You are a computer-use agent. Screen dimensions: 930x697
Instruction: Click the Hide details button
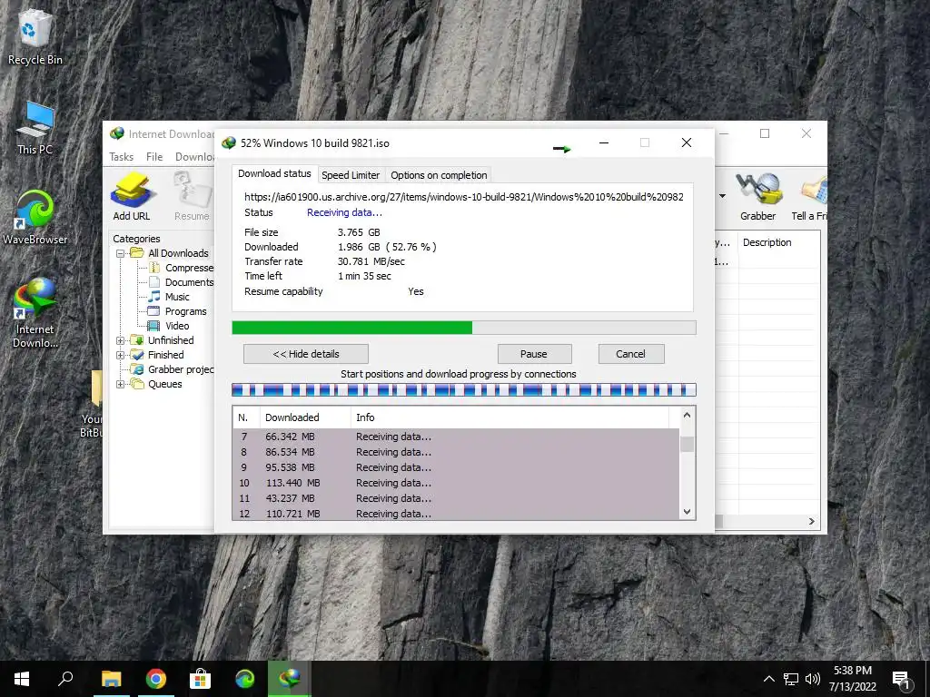(x=306, y=354)
